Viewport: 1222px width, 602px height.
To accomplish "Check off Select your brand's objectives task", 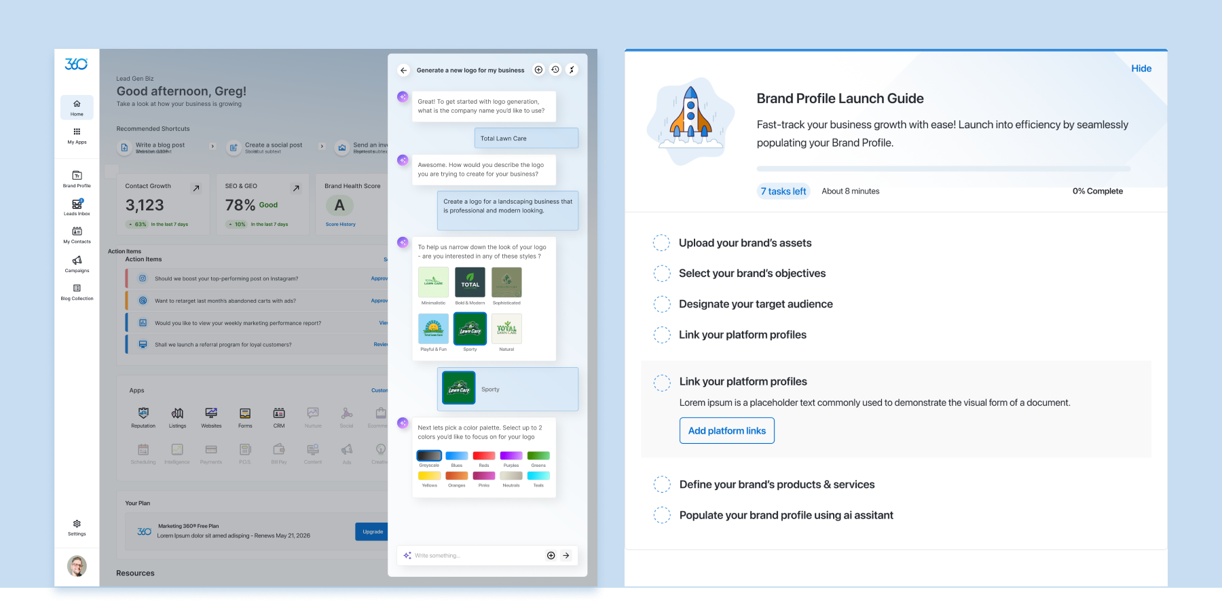I will tap(661, 274).
